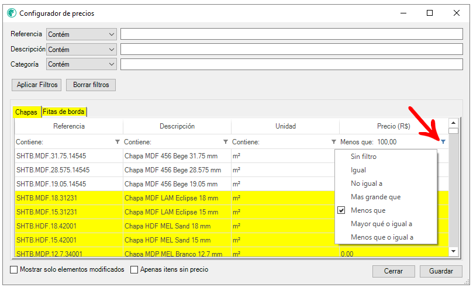
Task: Click the scrollbar down arrow
Action: 453,251
